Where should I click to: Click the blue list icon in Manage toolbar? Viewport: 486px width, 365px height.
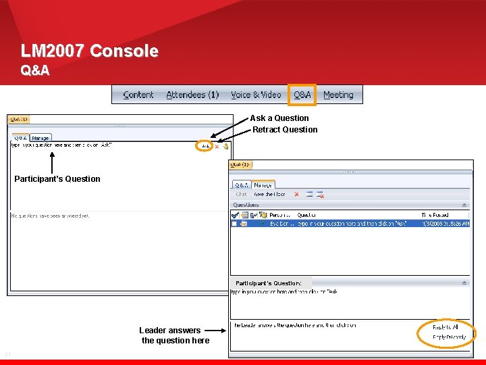[x=309, y=194]
